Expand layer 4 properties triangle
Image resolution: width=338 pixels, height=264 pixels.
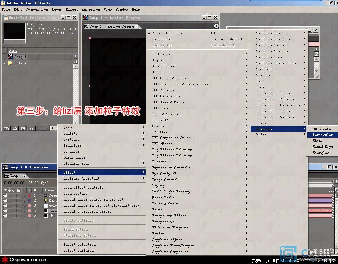pyautogui.click(x=24, y=211)
